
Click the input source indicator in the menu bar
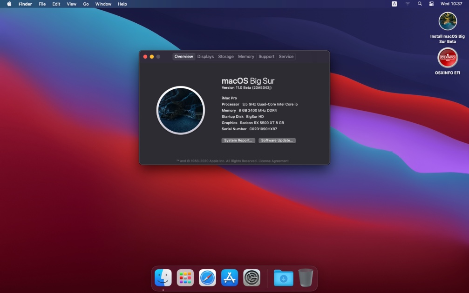click(x=395, y=4)
